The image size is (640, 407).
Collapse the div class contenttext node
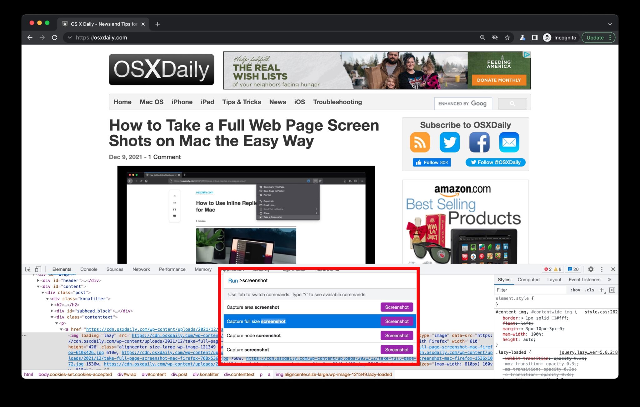[52, 317]
